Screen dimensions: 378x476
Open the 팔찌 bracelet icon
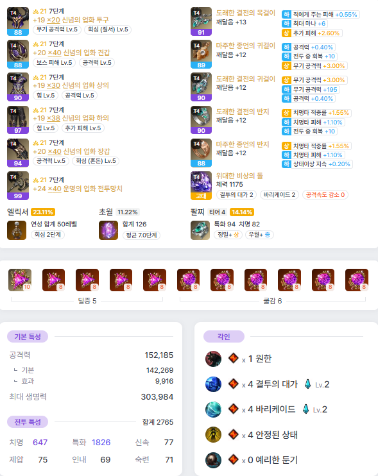coord(200,230)
